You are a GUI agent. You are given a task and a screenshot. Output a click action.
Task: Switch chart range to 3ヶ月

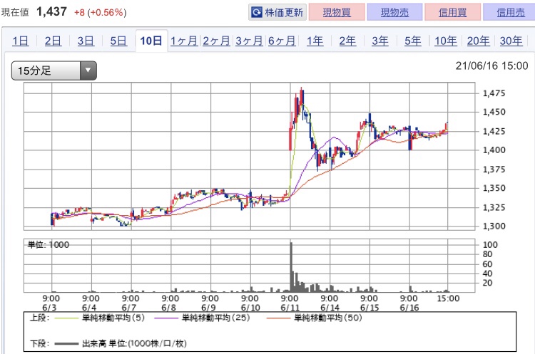click(x=249, y=41)
